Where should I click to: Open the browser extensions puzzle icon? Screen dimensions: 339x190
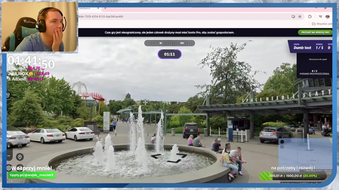pyautogui.click(x=310, y=16)
